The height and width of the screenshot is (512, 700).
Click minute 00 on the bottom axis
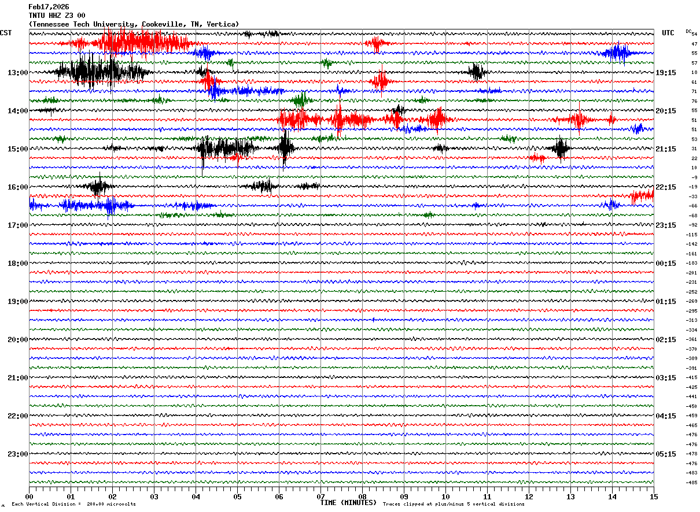point(30,496)
